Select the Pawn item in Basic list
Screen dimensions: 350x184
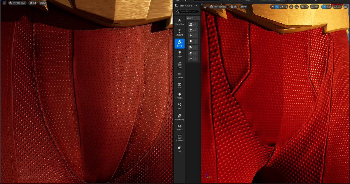pos(193,36)
